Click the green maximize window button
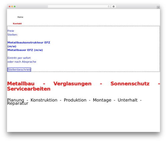 pos(15,6)
